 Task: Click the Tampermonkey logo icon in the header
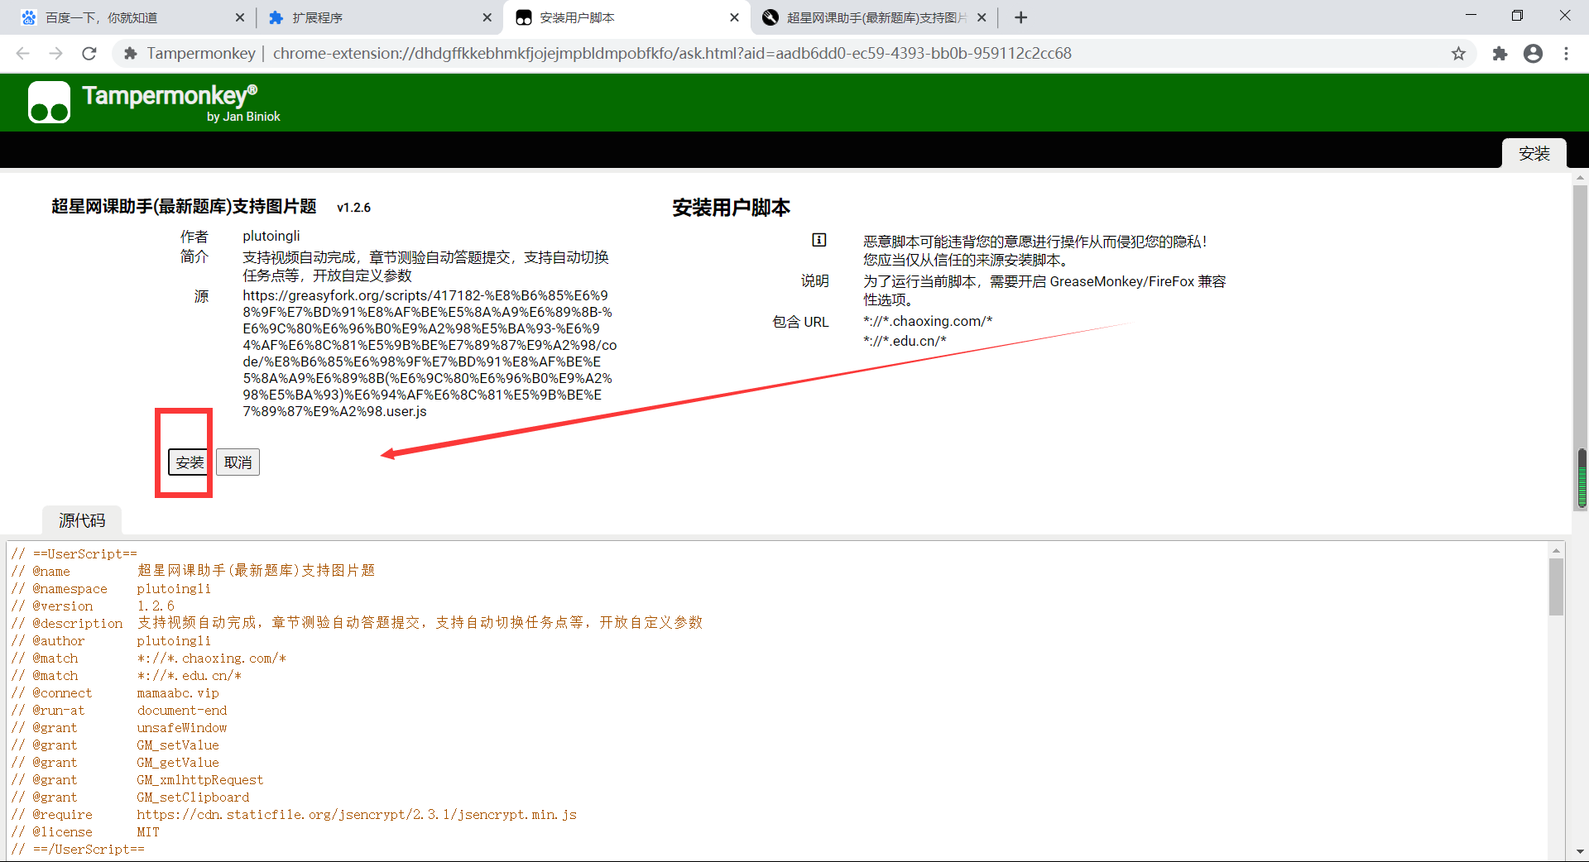coord(49,102)
